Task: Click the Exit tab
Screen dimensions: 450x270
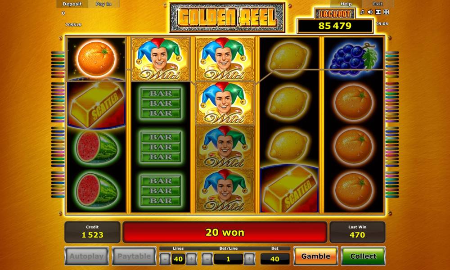Action: [x=378, y=4]
